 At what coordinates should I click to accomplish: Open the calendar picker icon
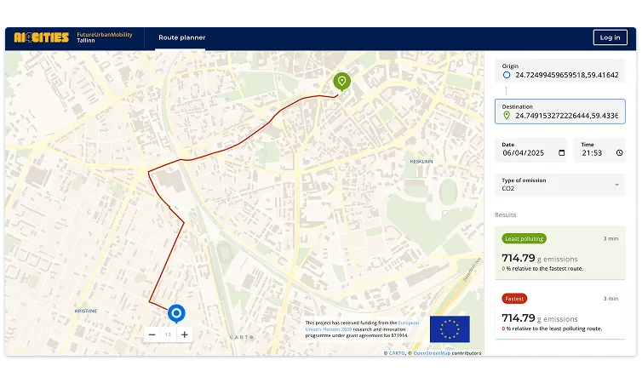(562, 152)
